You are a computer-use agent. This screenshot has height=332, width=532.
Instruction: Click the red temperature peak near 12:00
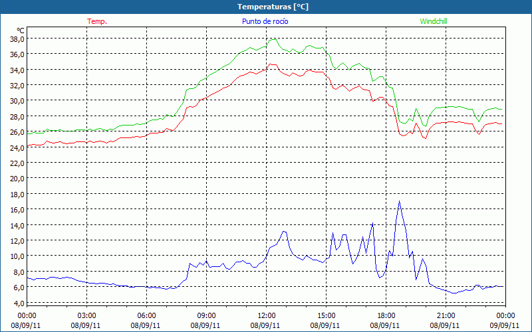point(272,64)
